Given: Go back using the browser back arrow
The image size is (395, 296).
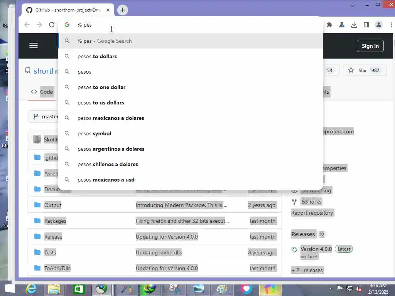Looking at the screenshot, I should (x=27, y=25).
